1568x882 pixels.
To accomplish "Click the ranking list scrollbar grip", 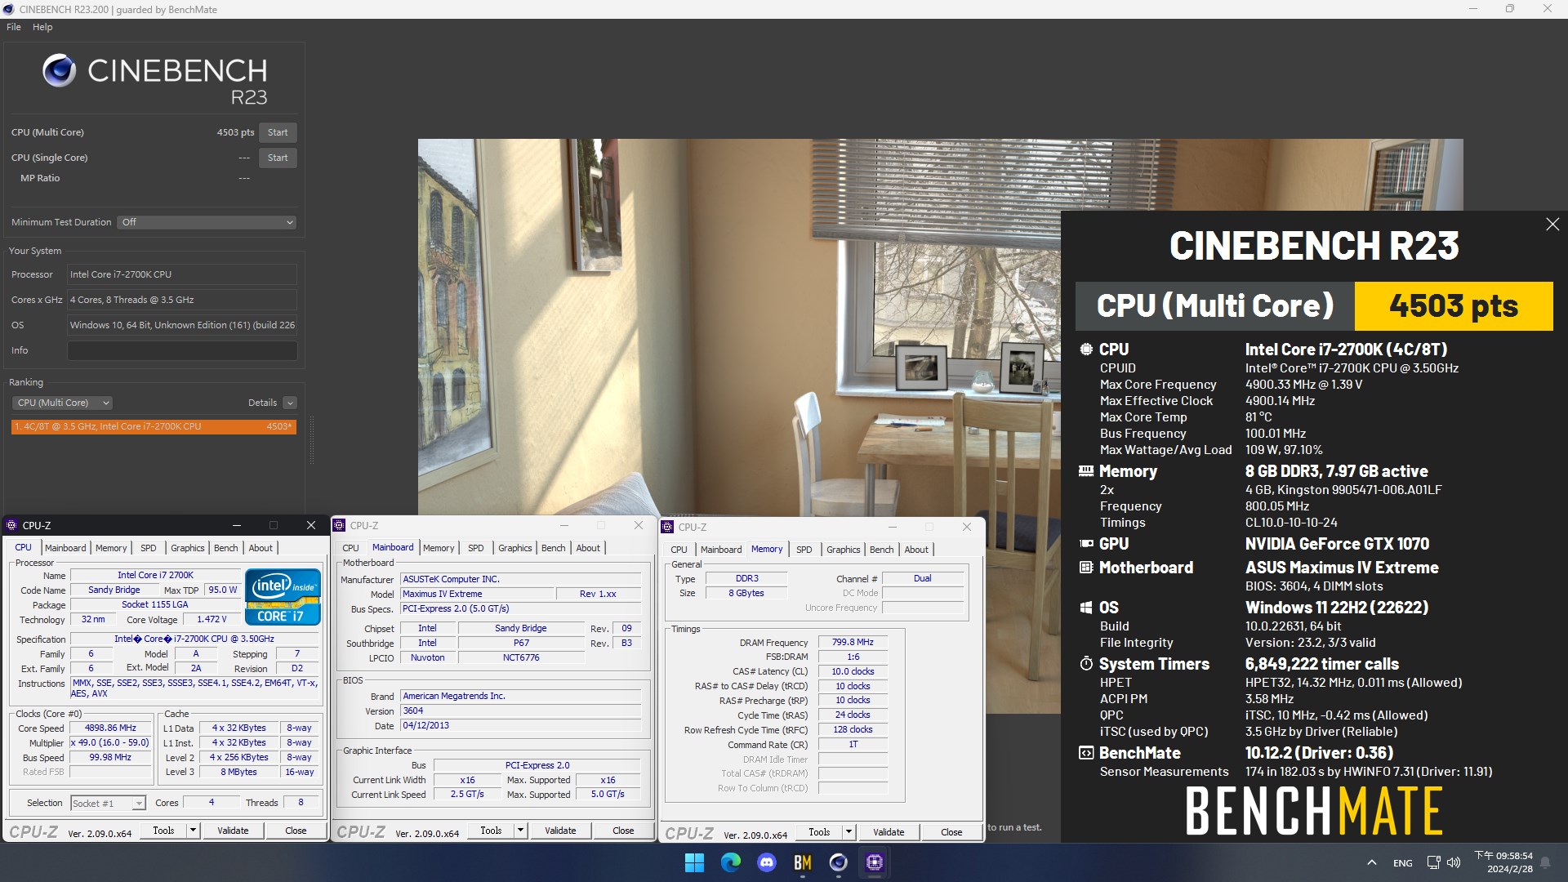I will coord(311,441).
